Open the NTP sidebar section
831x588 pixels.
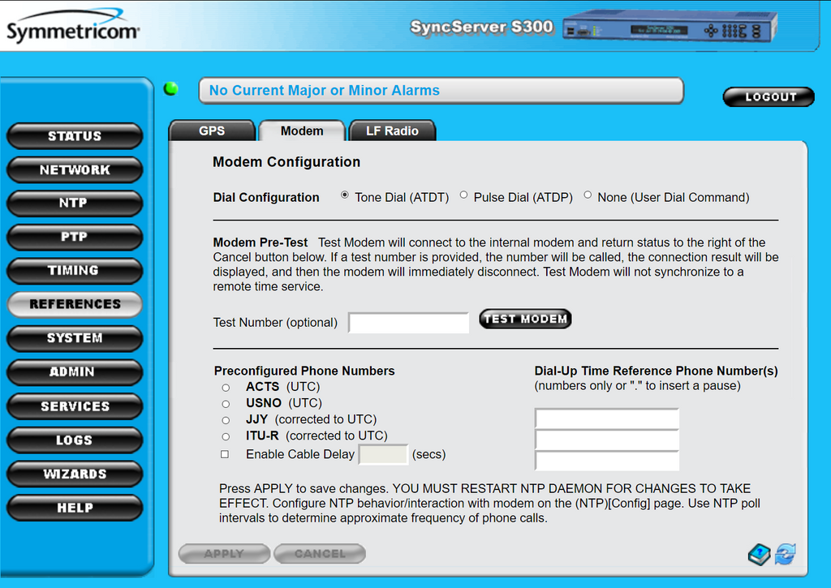tap(74, 204)
